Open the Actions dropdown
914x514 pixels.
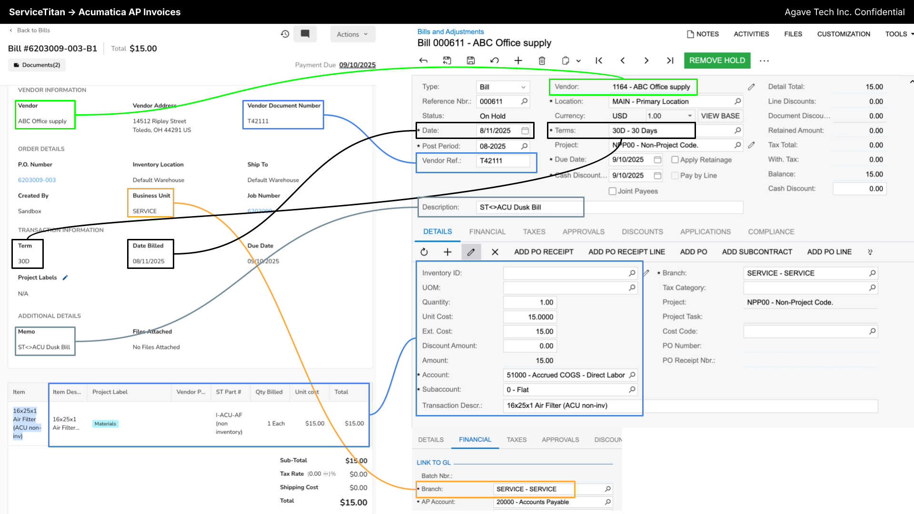tap(352, 34)
